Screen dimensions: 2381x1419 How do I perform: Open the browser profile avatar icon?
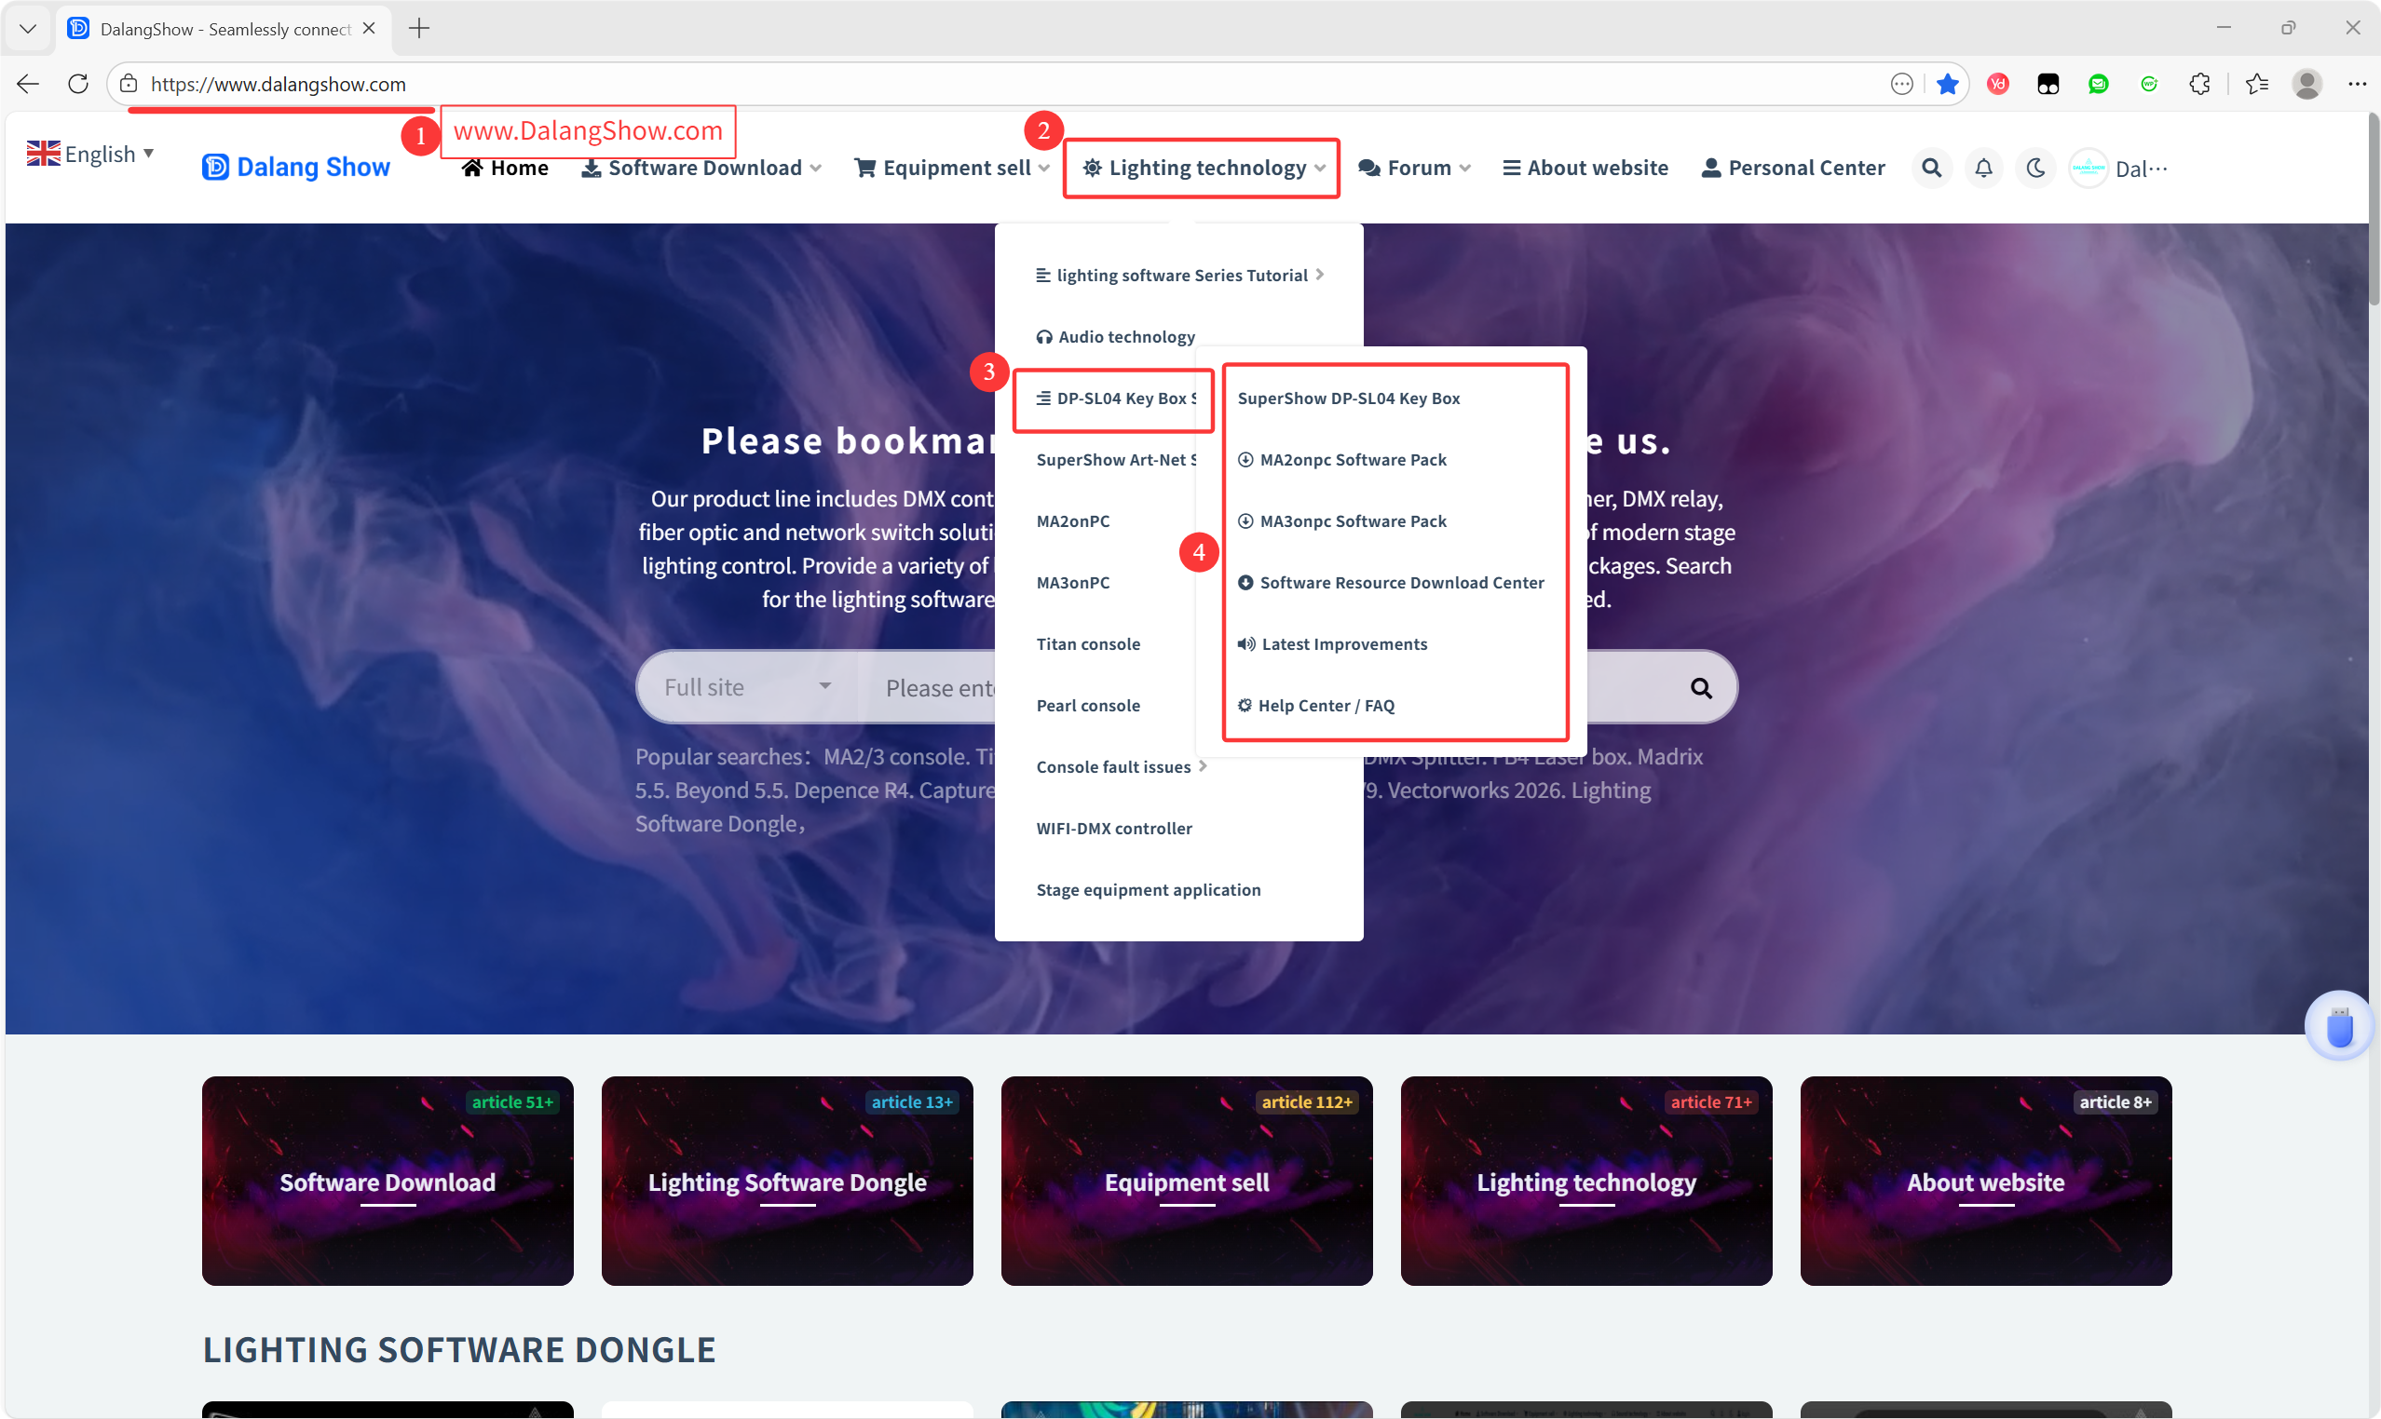click(2306, 84)
